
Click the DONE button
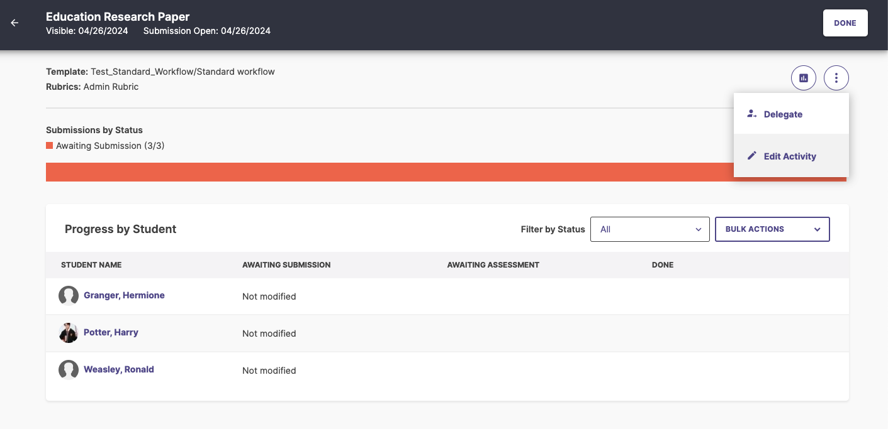point(845,23)
